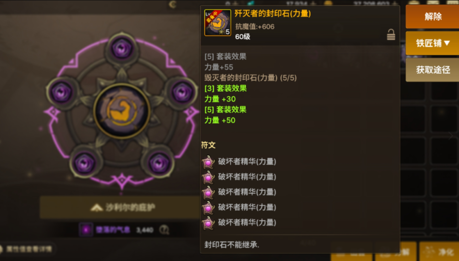Select the upper-left purple rune socket
This screenshot has height=261, width=459.
[61, 93]
